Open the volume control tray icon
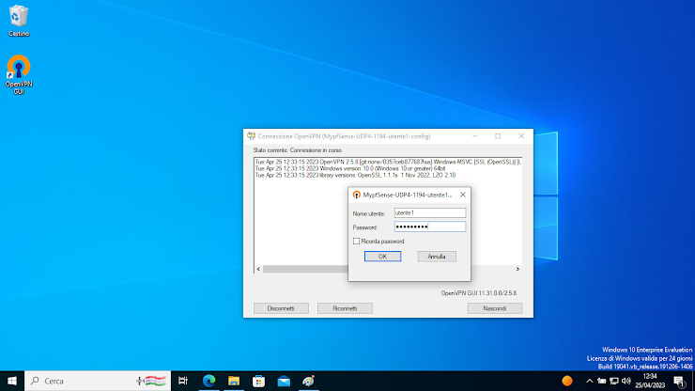 point(625,381)
